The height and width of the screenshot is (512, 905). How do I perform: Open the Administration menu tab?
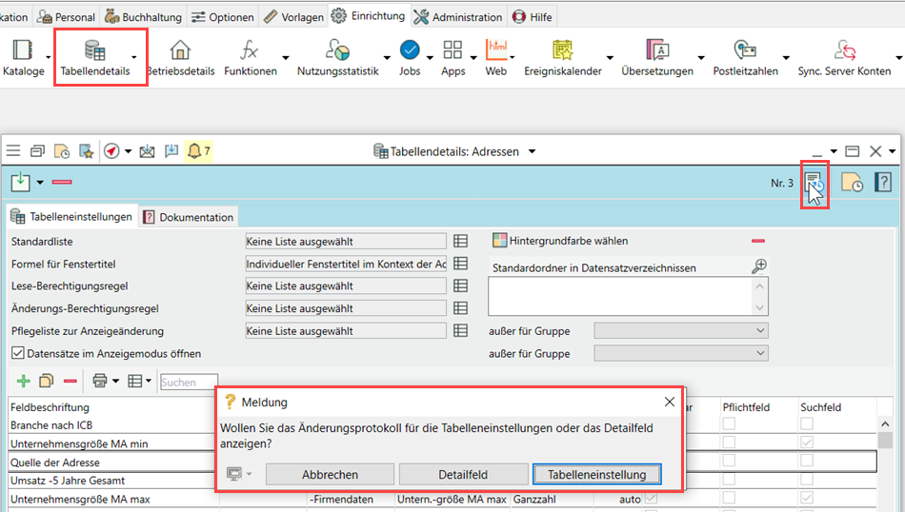pos(458,17)
